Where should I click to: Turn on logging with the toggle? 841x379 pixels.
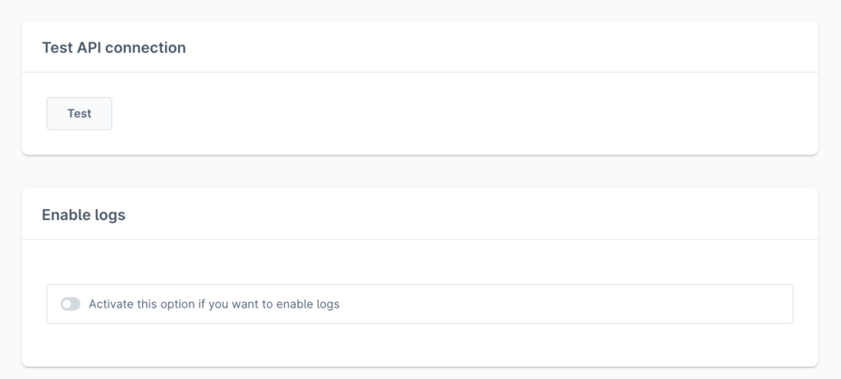pyautogui.click(x=71, y=304)
